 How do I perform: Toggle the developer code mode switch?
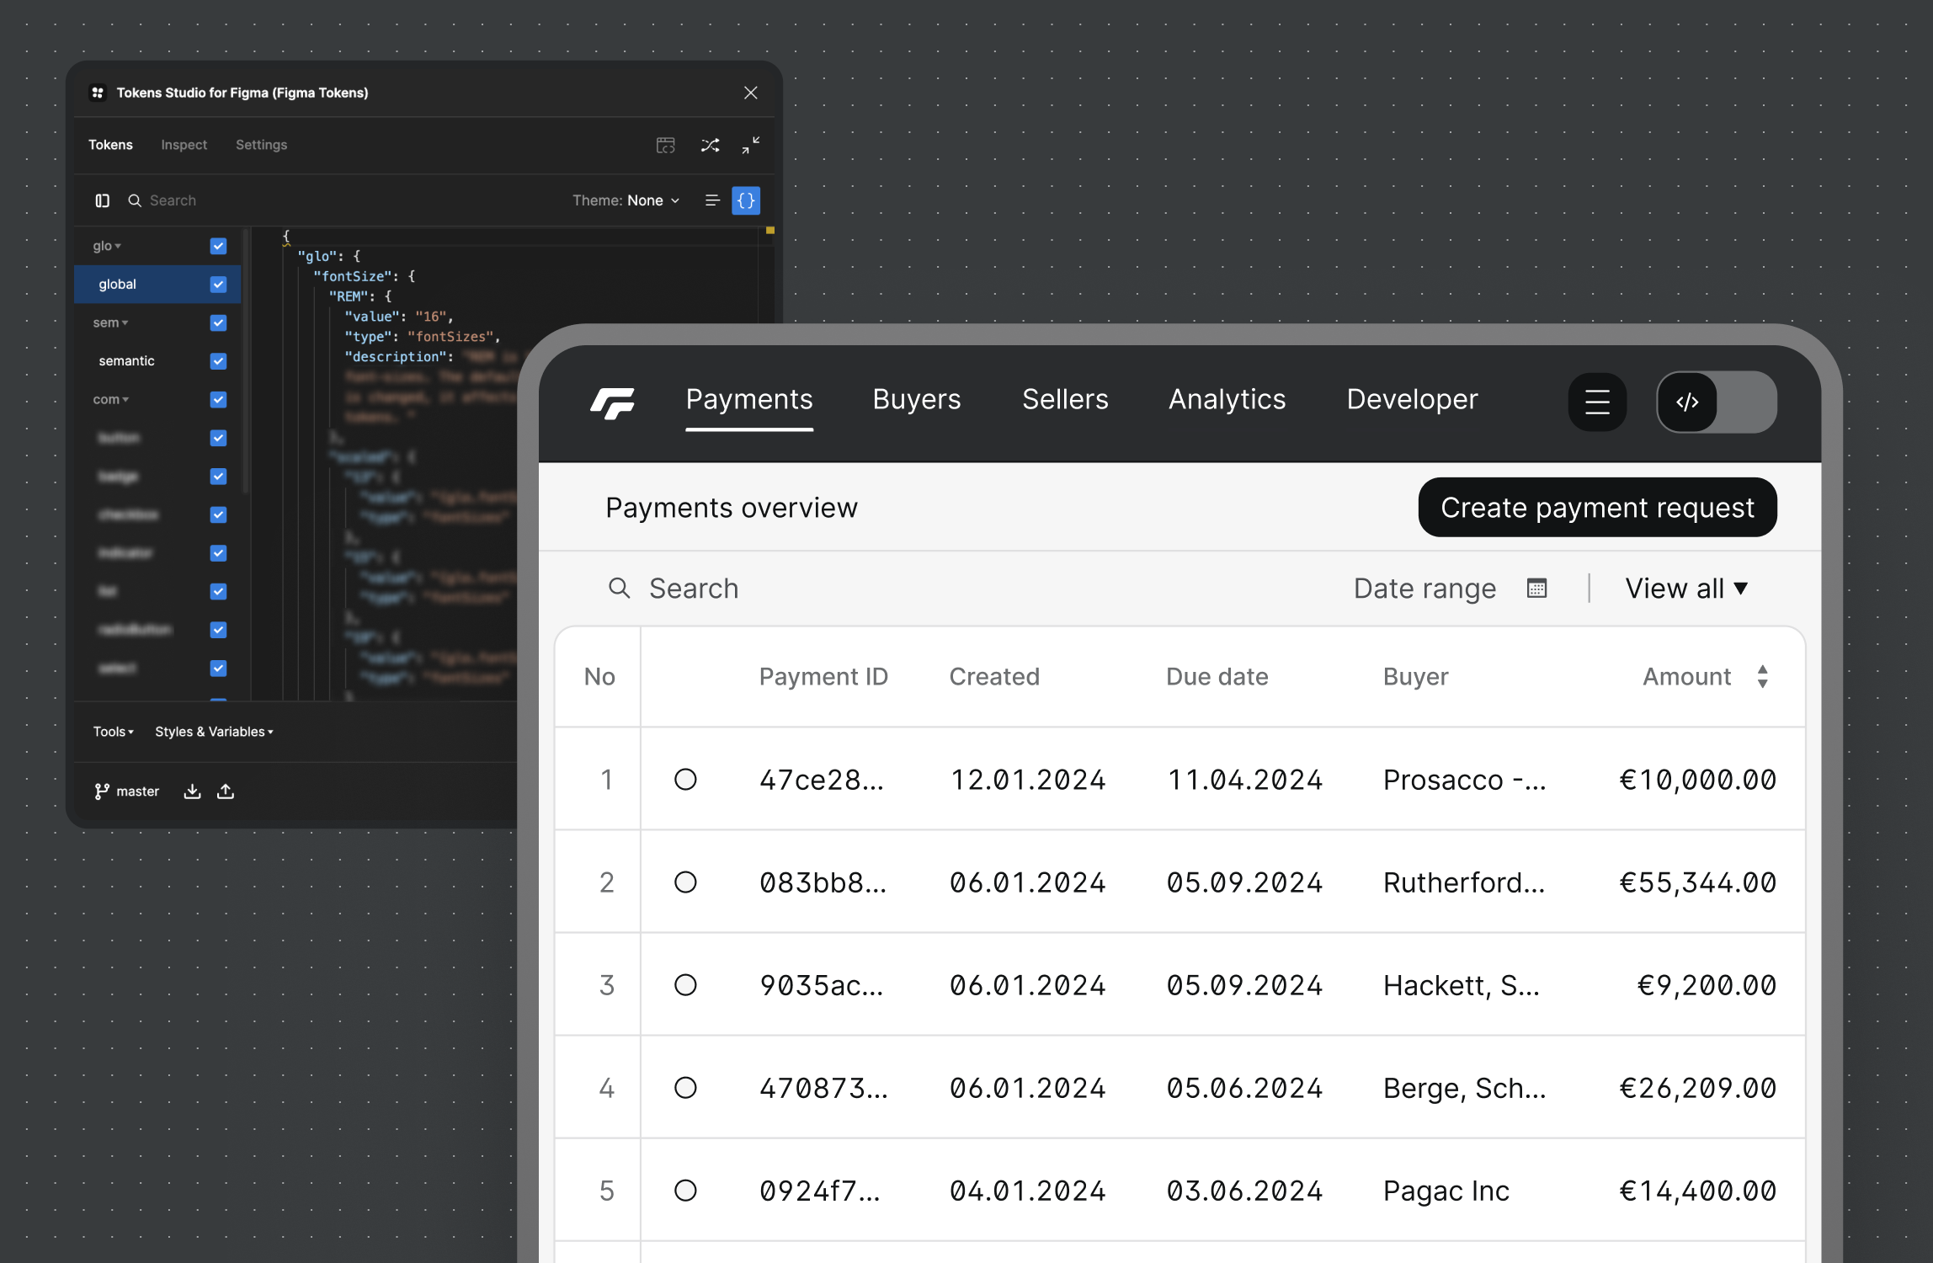point(1717,402)
